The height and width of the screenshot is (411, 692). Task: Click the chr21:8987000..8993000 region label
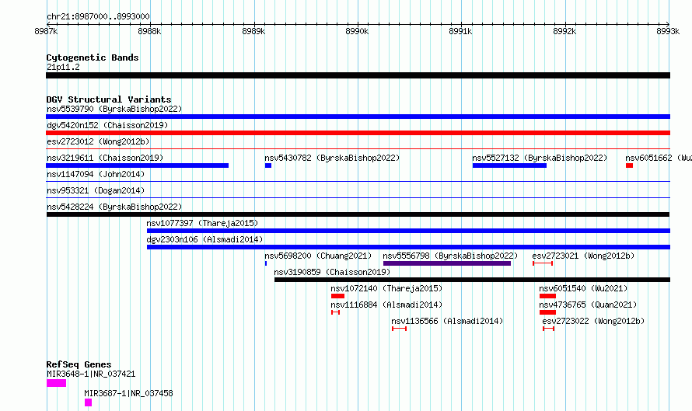coord(98,16)
